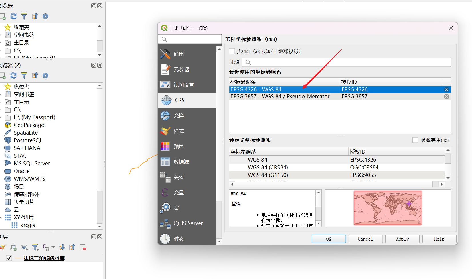The height and width of the screenshot is (279, 472).
Task: Click the layer visibility eye icon in layers toolbar
Action: tap(24, 247)
